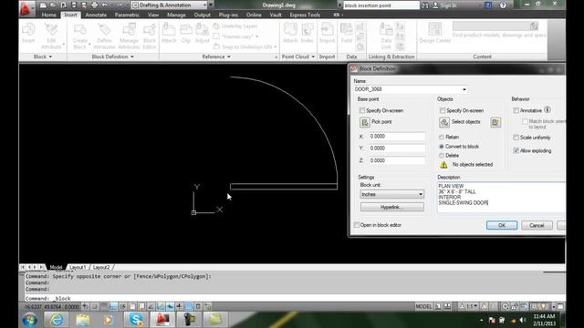Toggle Base point Specify On-screen checkbox
Image resolution: width=584 pixels, height=328 pixels.
click(361, 110)
